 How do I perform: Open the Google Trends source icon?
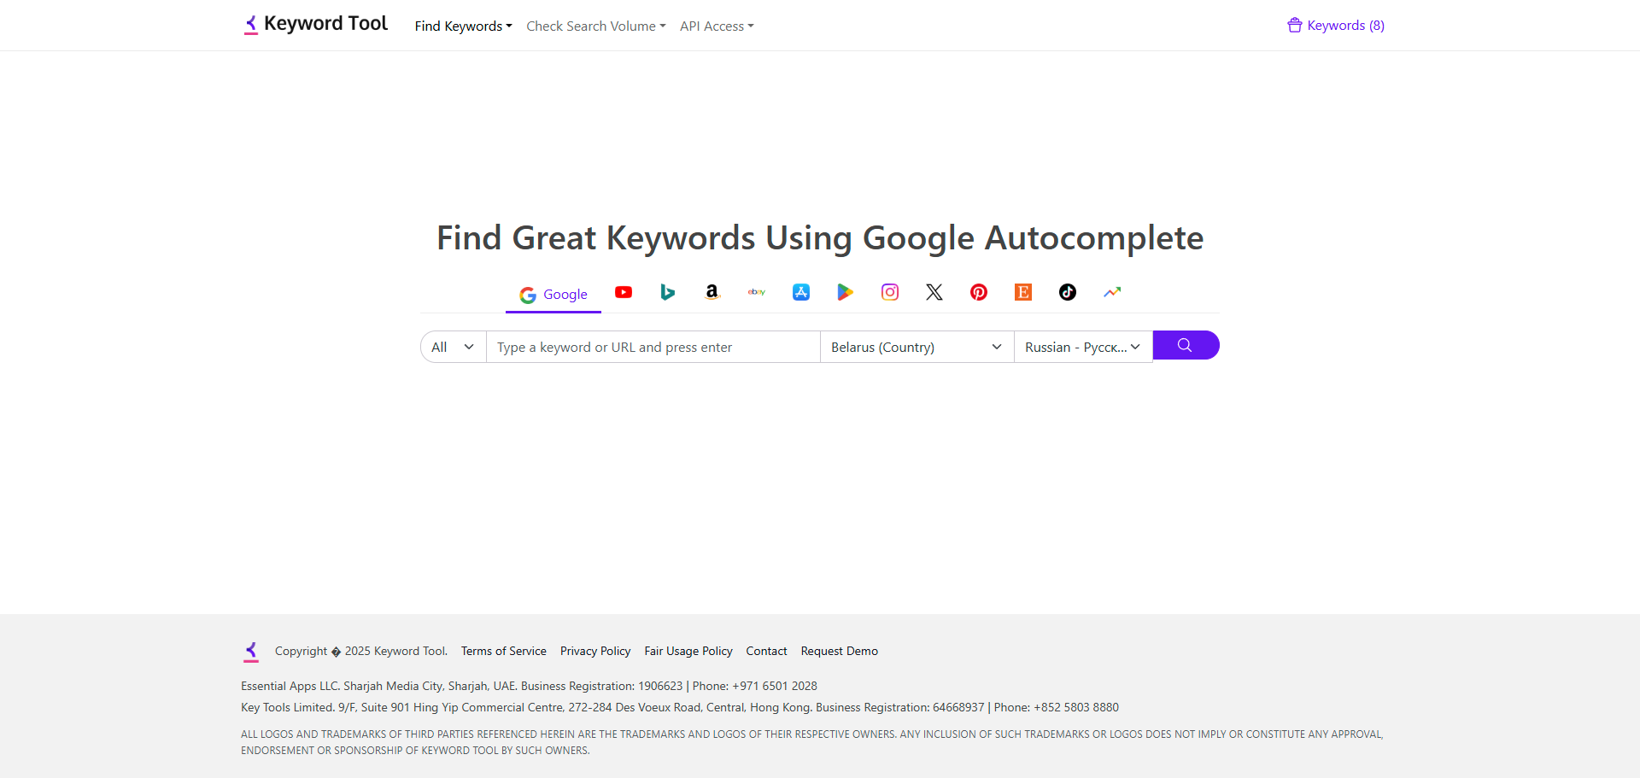coord(1112,292)
